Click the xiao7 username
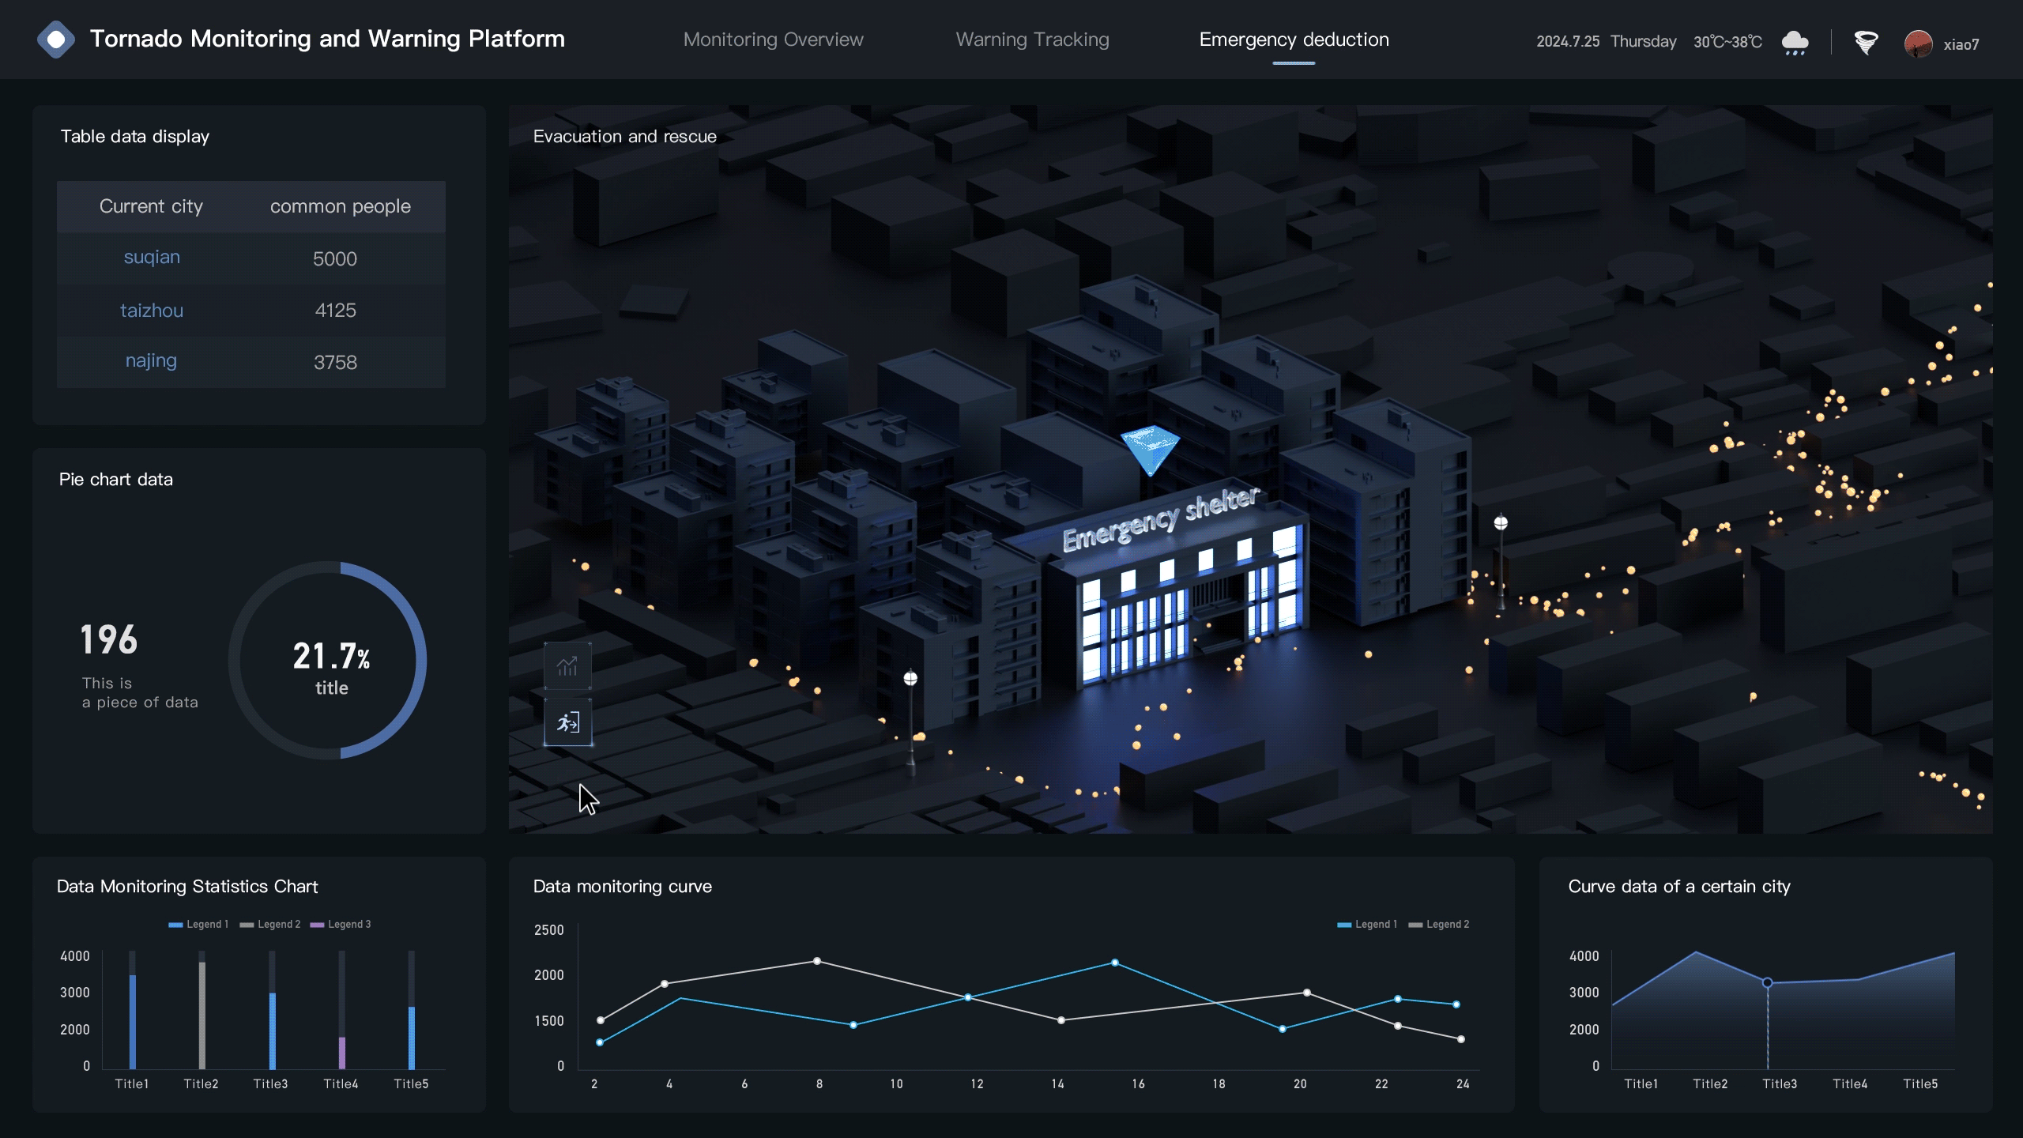 point(1961,44)
